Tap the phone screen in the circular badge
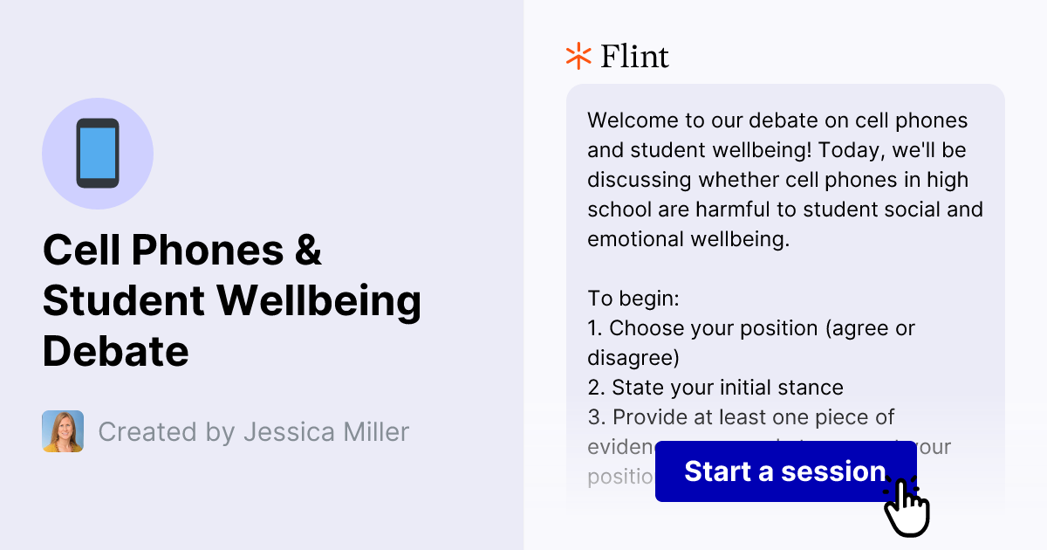 point(98,153)
